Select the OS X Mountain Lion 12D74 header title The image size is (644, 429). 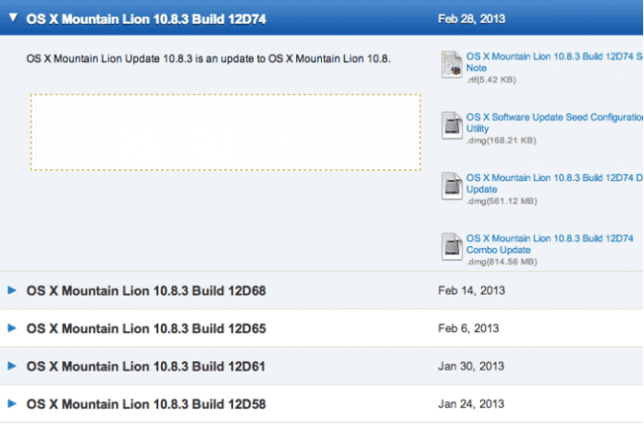[x=146, y=18]
